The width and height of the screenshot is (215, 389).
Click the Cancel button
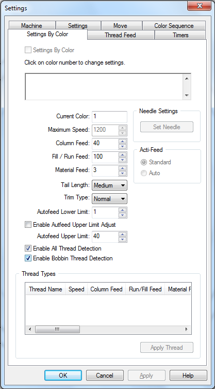105,376
